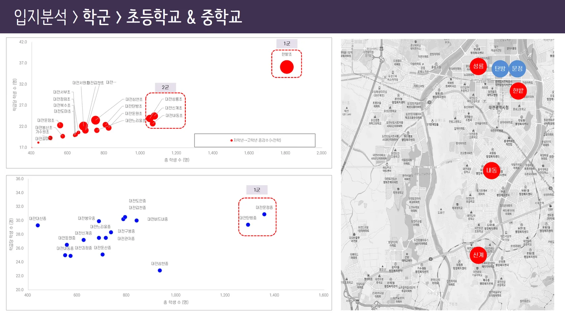Select the 한밭초 label

point(287,54)
